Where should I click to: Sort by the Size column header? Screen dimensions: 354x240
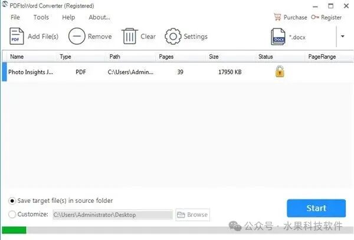[214, 57]
